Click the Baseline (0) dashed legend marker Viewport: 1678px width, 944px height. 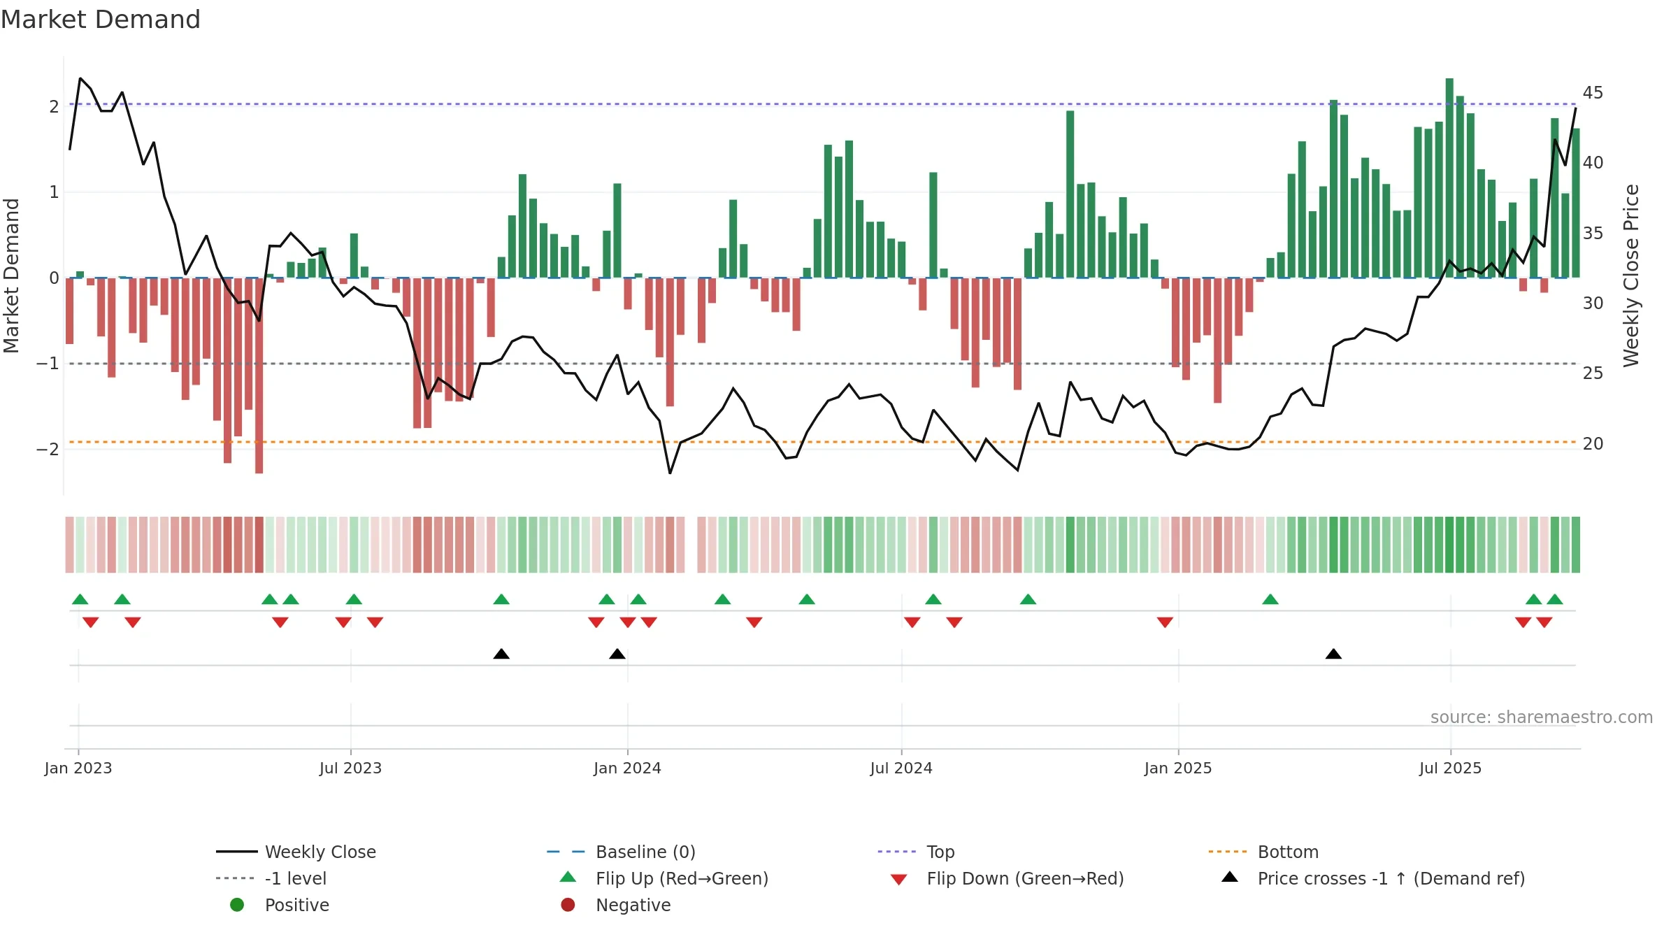(x=566, y=852)
